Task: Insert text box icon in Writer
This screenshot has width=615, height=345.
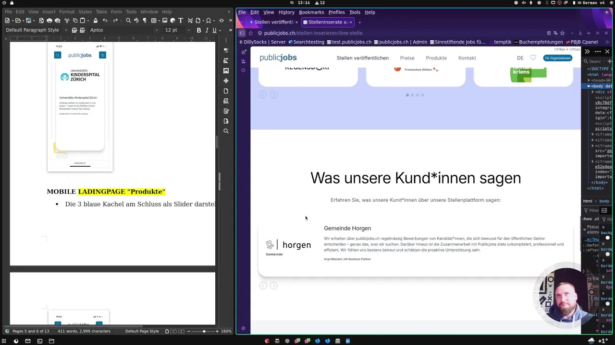Action: point(181,21)
